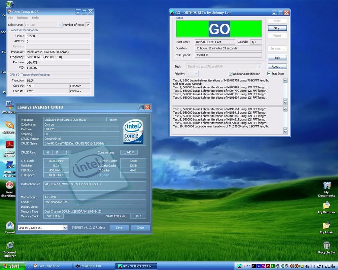Open the About... dialog in ORTHOS

(x=277, y=66)
